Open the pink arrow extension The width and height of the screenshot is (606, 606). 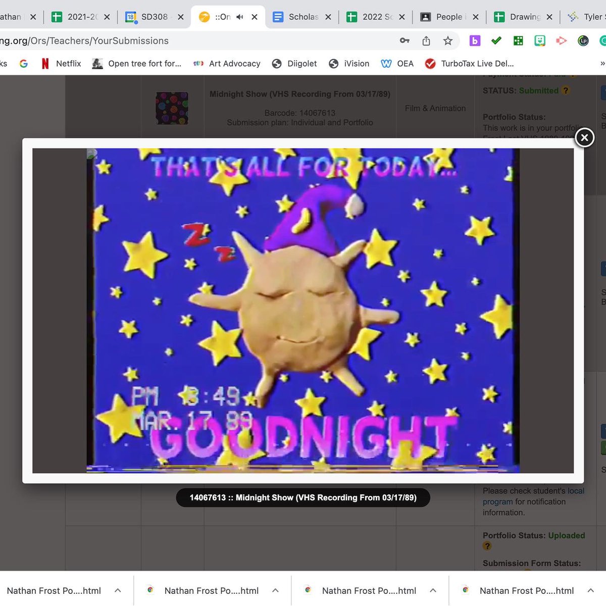pos(562,41)
